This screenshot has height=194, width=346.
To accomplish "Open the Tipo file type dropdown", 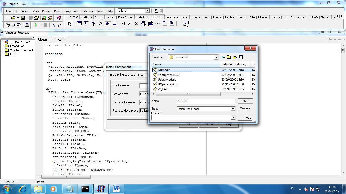I will point(233,109).
